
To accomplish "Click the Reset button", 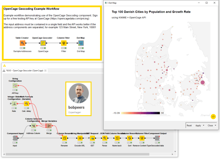I will [x=189, y=126].
